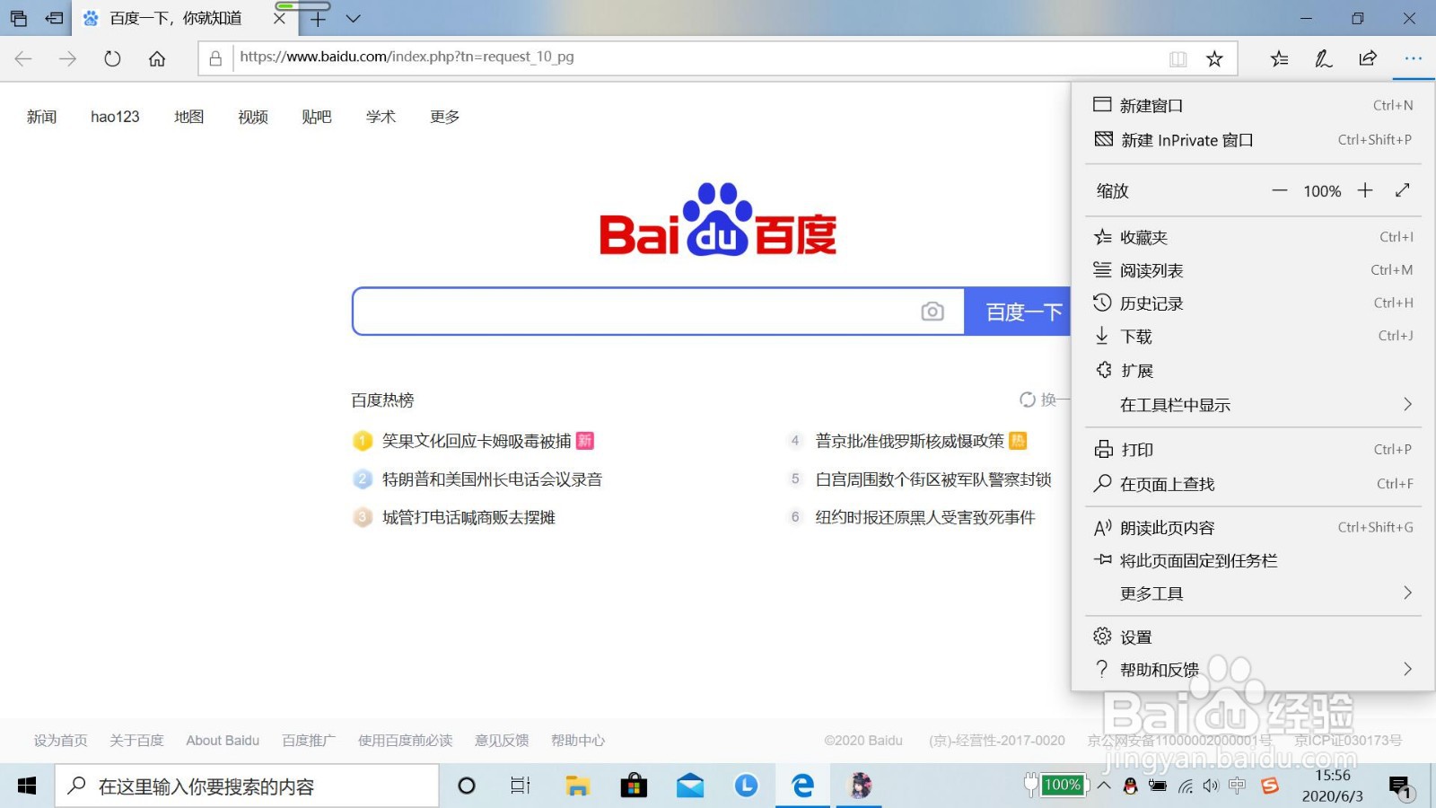Expand 帮助和反馈 submenu
The width and height of the screenshot is (1436, 808).
point(1253,670)
